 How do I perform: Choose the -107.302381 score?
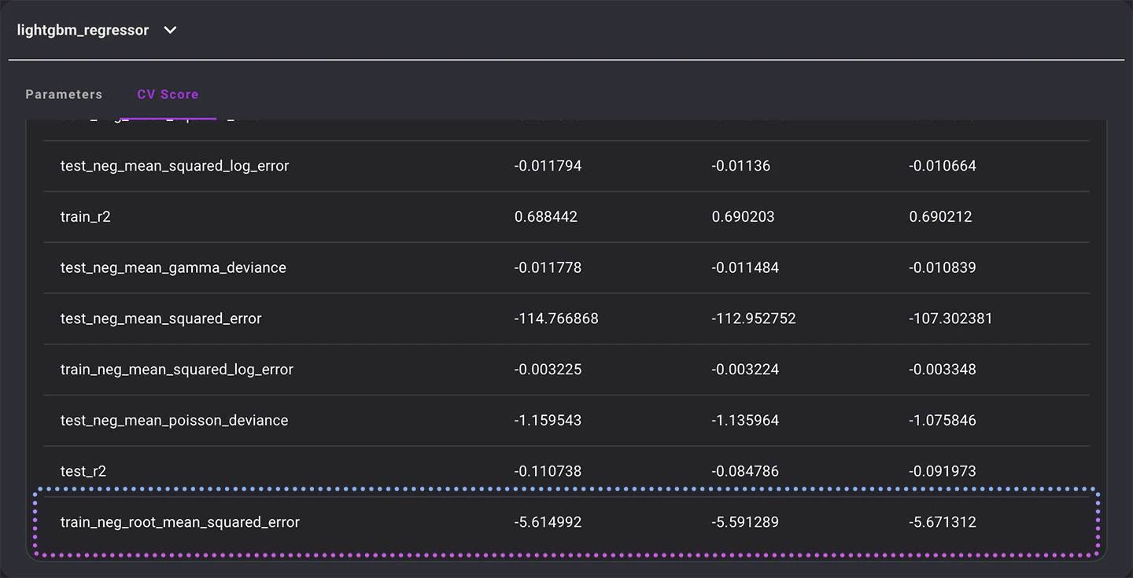(x=950, y=318)
